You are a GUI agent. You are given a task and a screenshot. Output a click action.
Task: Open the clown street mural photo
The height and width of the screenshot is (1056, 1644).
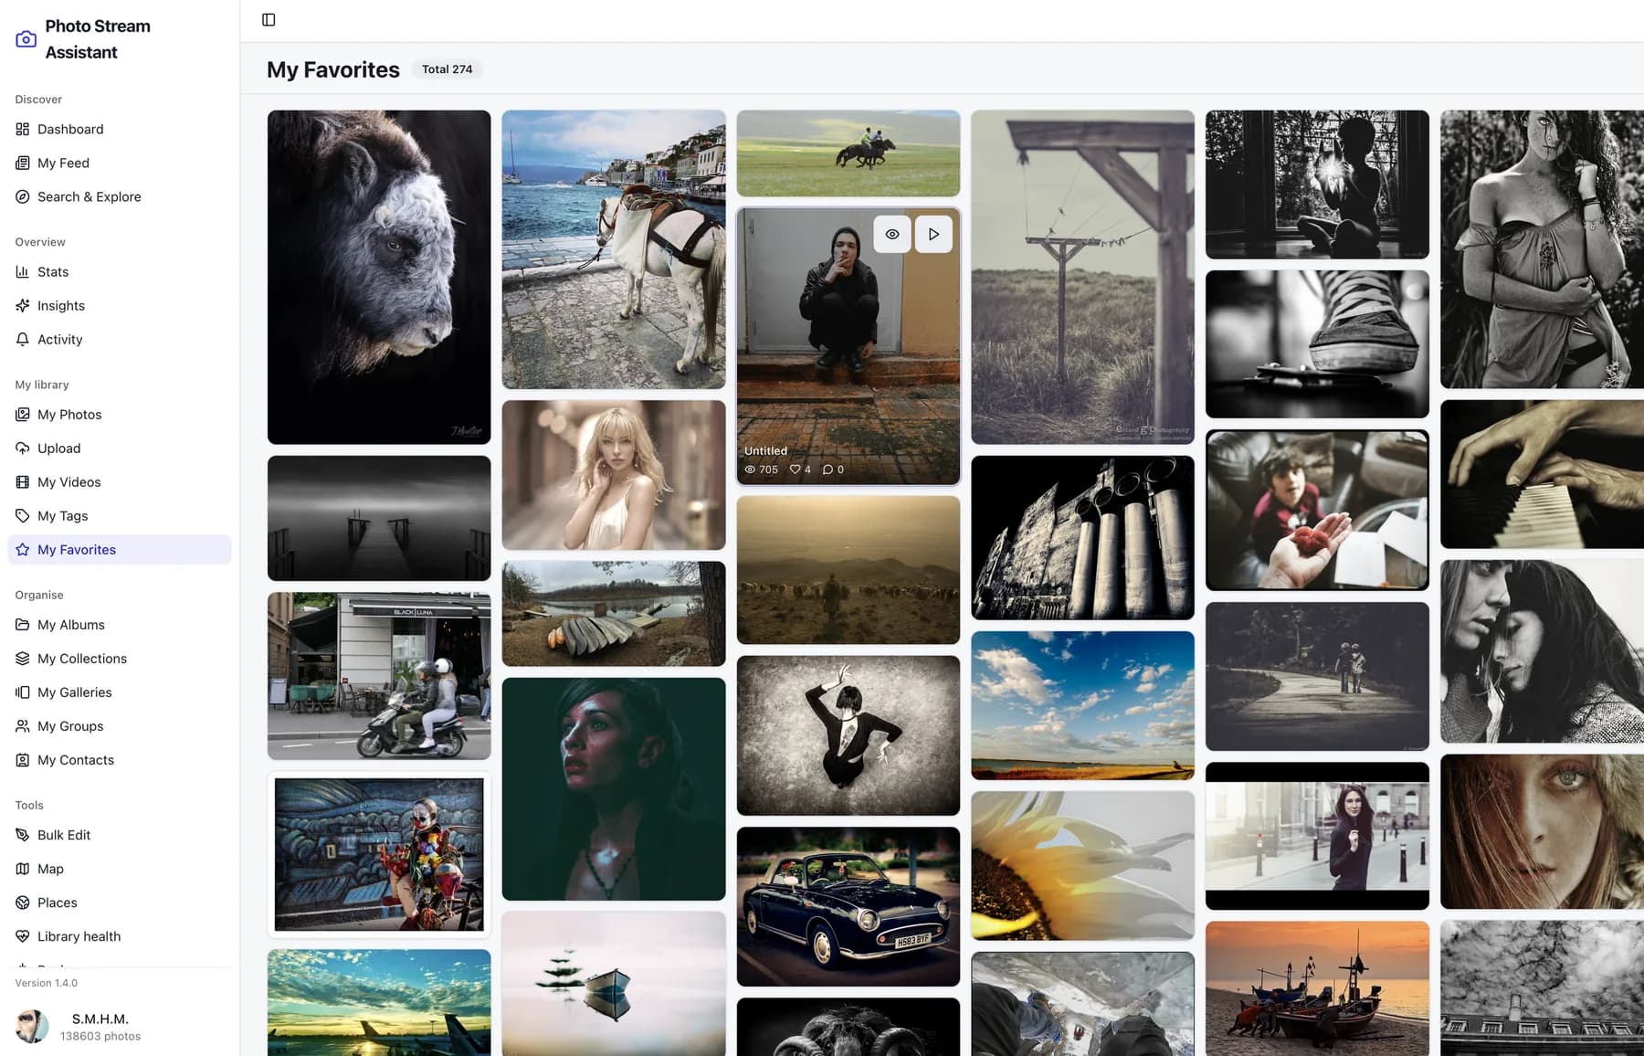click(379, 854)
